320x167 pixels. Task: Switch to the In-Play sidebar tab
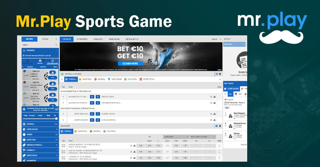click(x=46, y=39)
